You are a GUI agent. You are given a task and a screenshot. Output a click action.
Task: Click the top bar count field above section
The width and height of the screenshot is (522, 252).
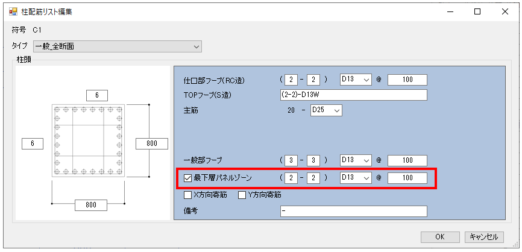pyautogui.click(x=97, y=95)
